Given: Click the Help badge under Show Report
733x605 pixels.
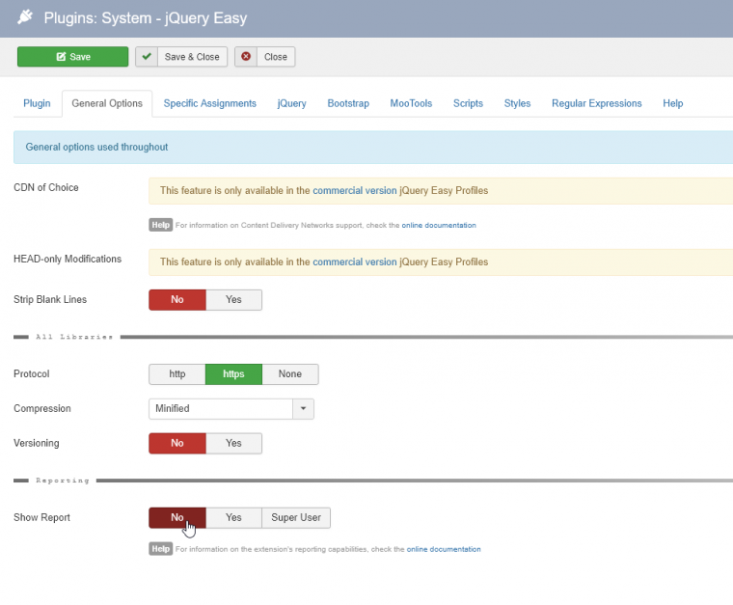Looking at the screenshot, I should click(x=160, y=549).
